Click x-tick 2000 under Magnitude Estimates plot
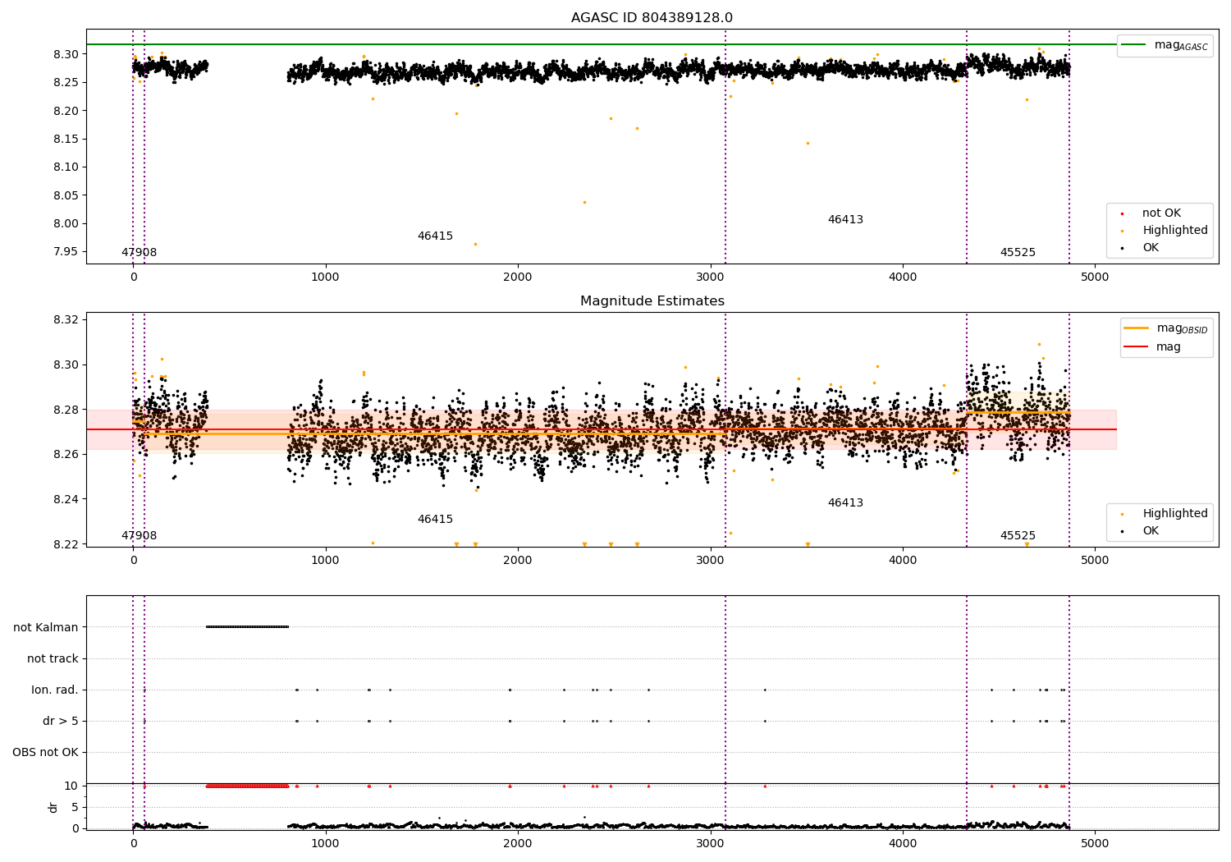 coord(518,561)
